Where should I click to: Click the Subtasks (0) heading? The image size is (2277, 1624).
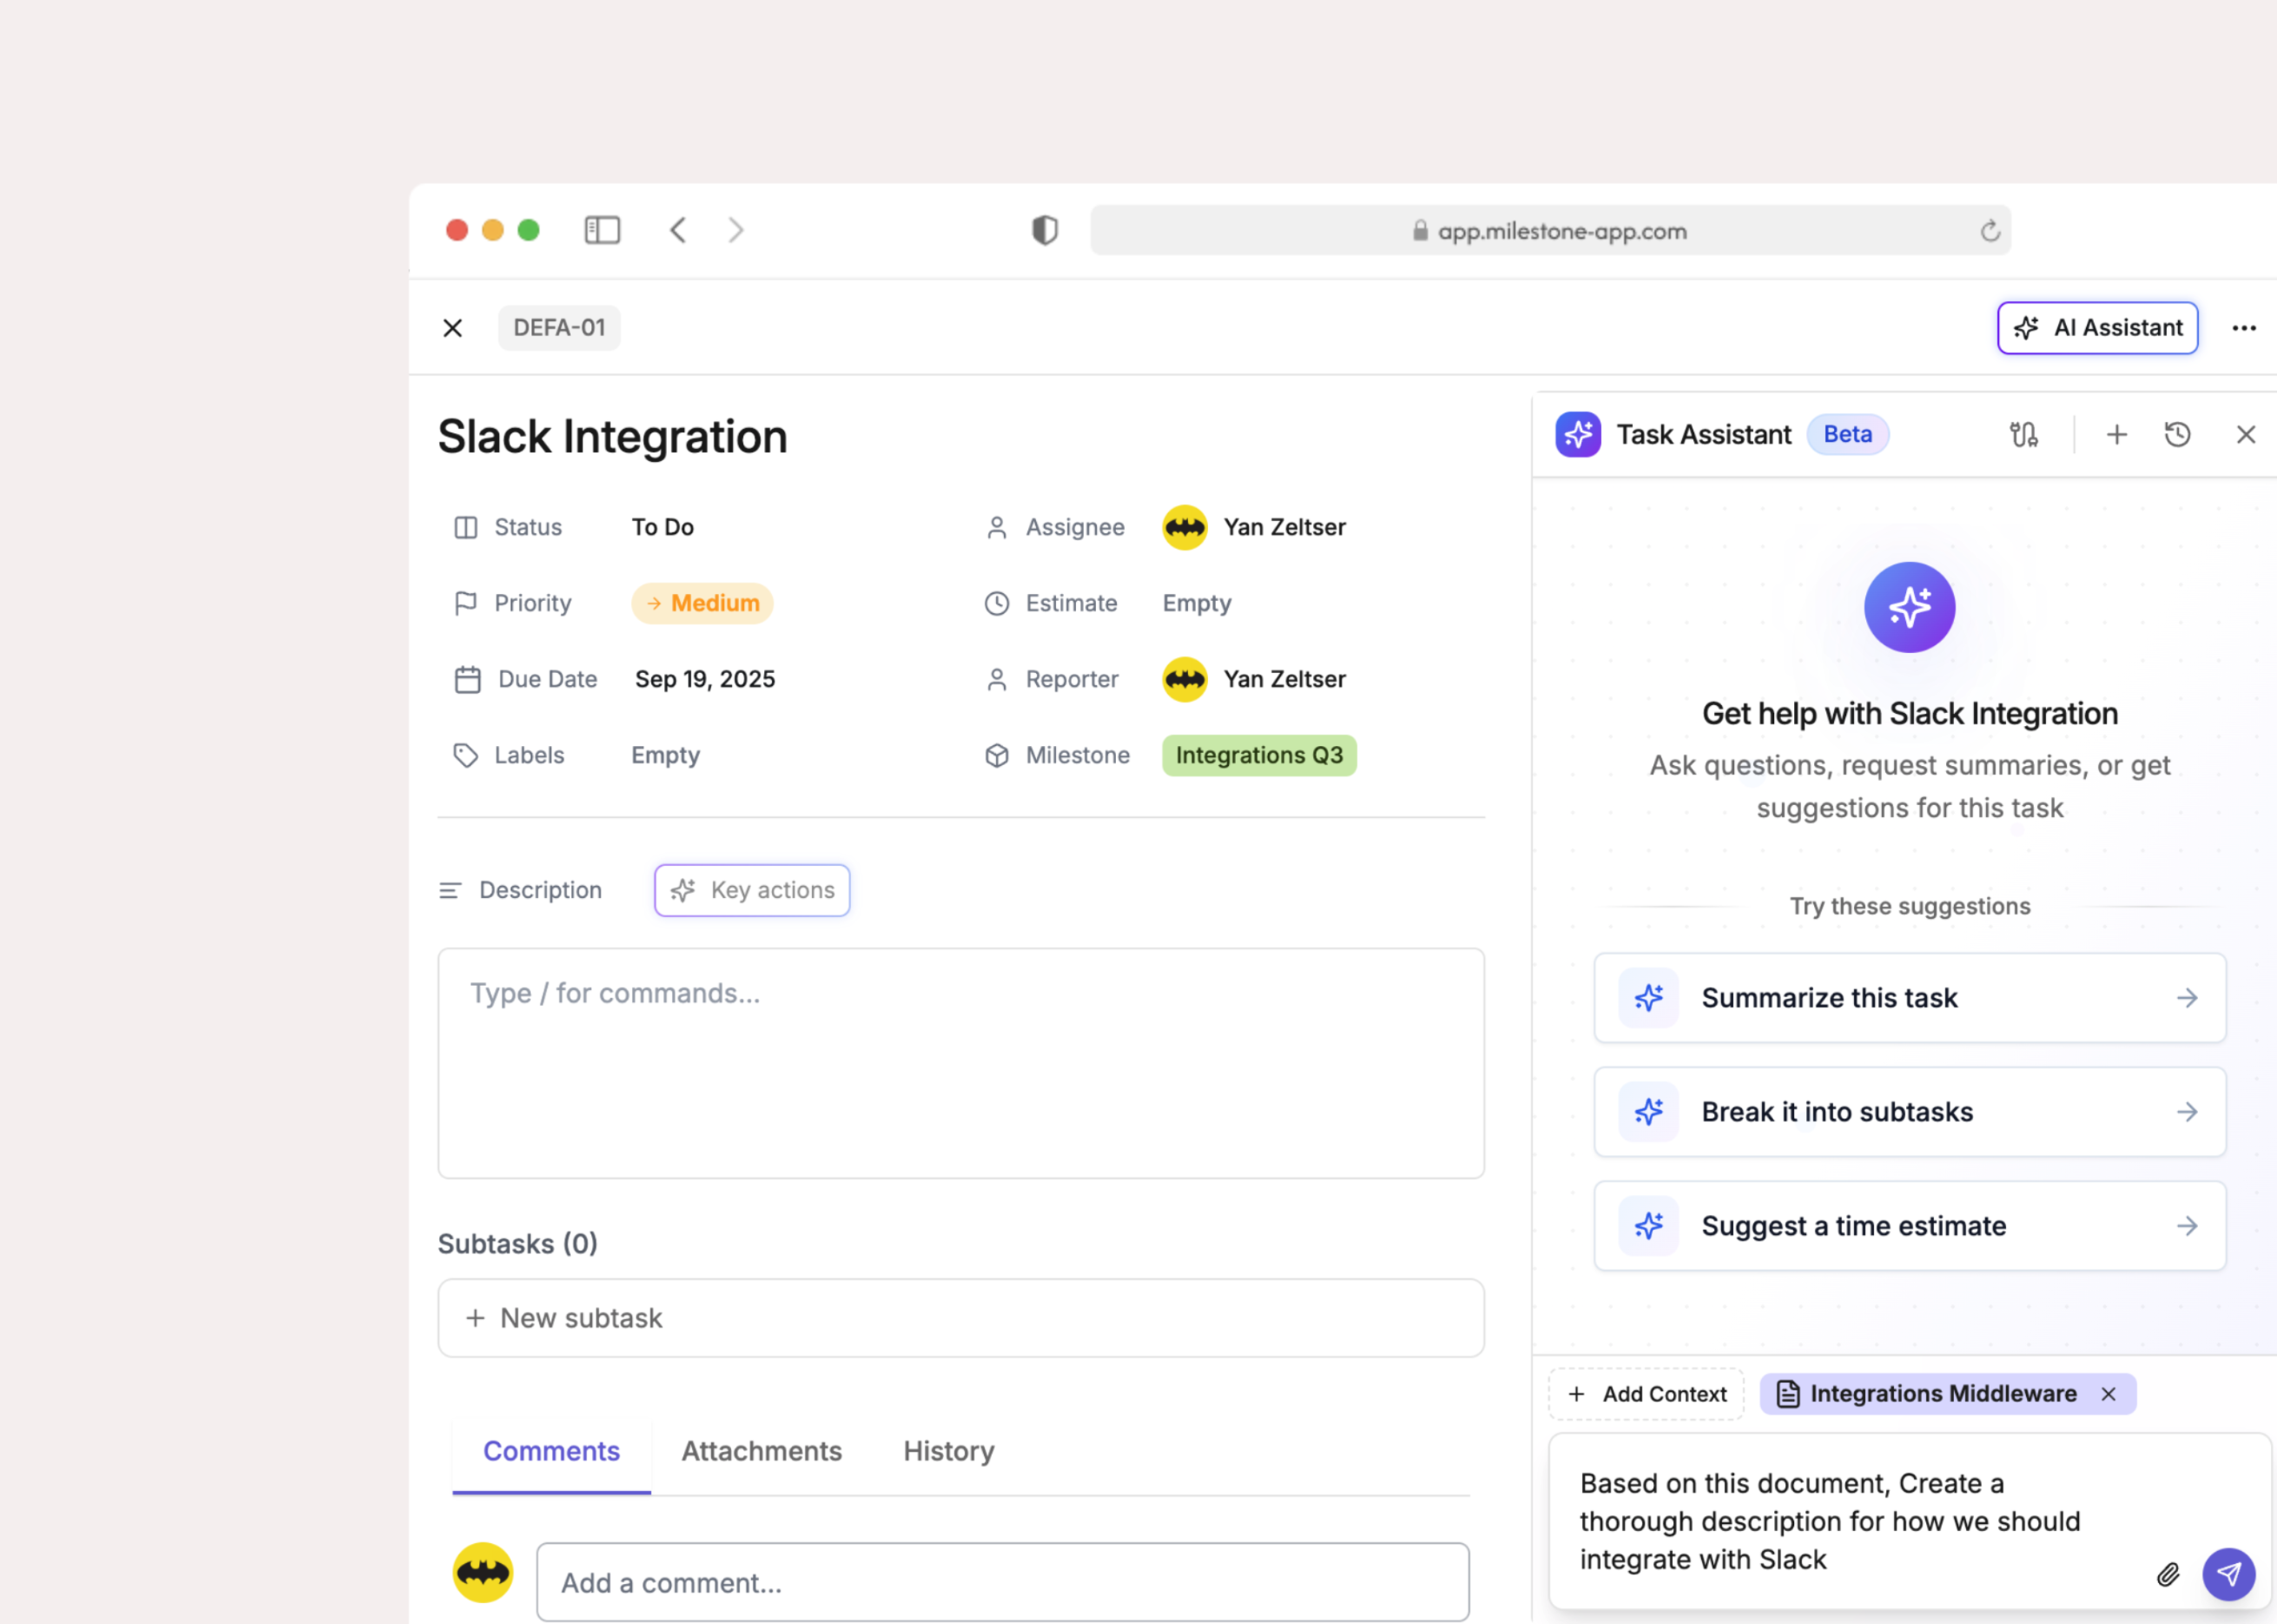coord(518,1243)
